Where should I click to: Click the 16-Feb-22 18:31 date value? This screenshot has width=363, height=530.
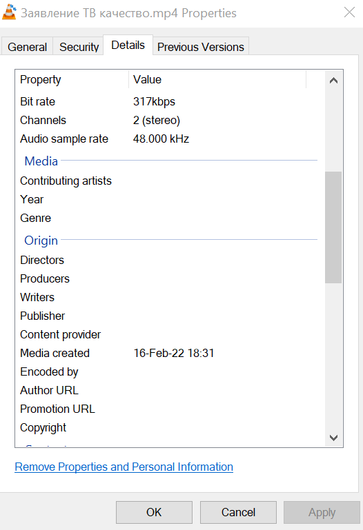tap(174, 353)
